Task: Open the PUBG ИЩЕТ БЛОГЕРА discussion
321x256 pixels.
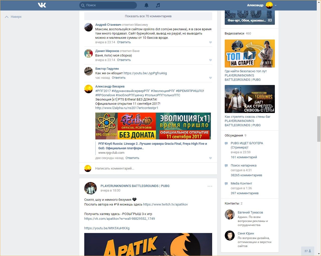Action: 247,145
